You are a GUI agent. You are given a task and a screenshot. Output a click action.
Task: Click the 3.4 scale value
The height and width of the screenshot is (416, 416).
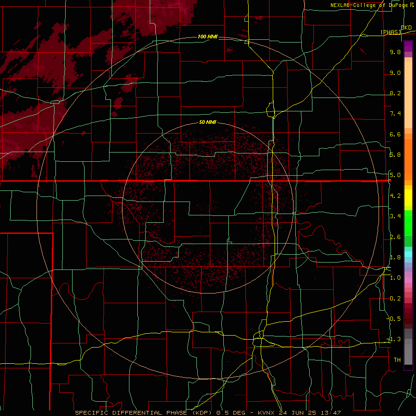pos(395,216)
